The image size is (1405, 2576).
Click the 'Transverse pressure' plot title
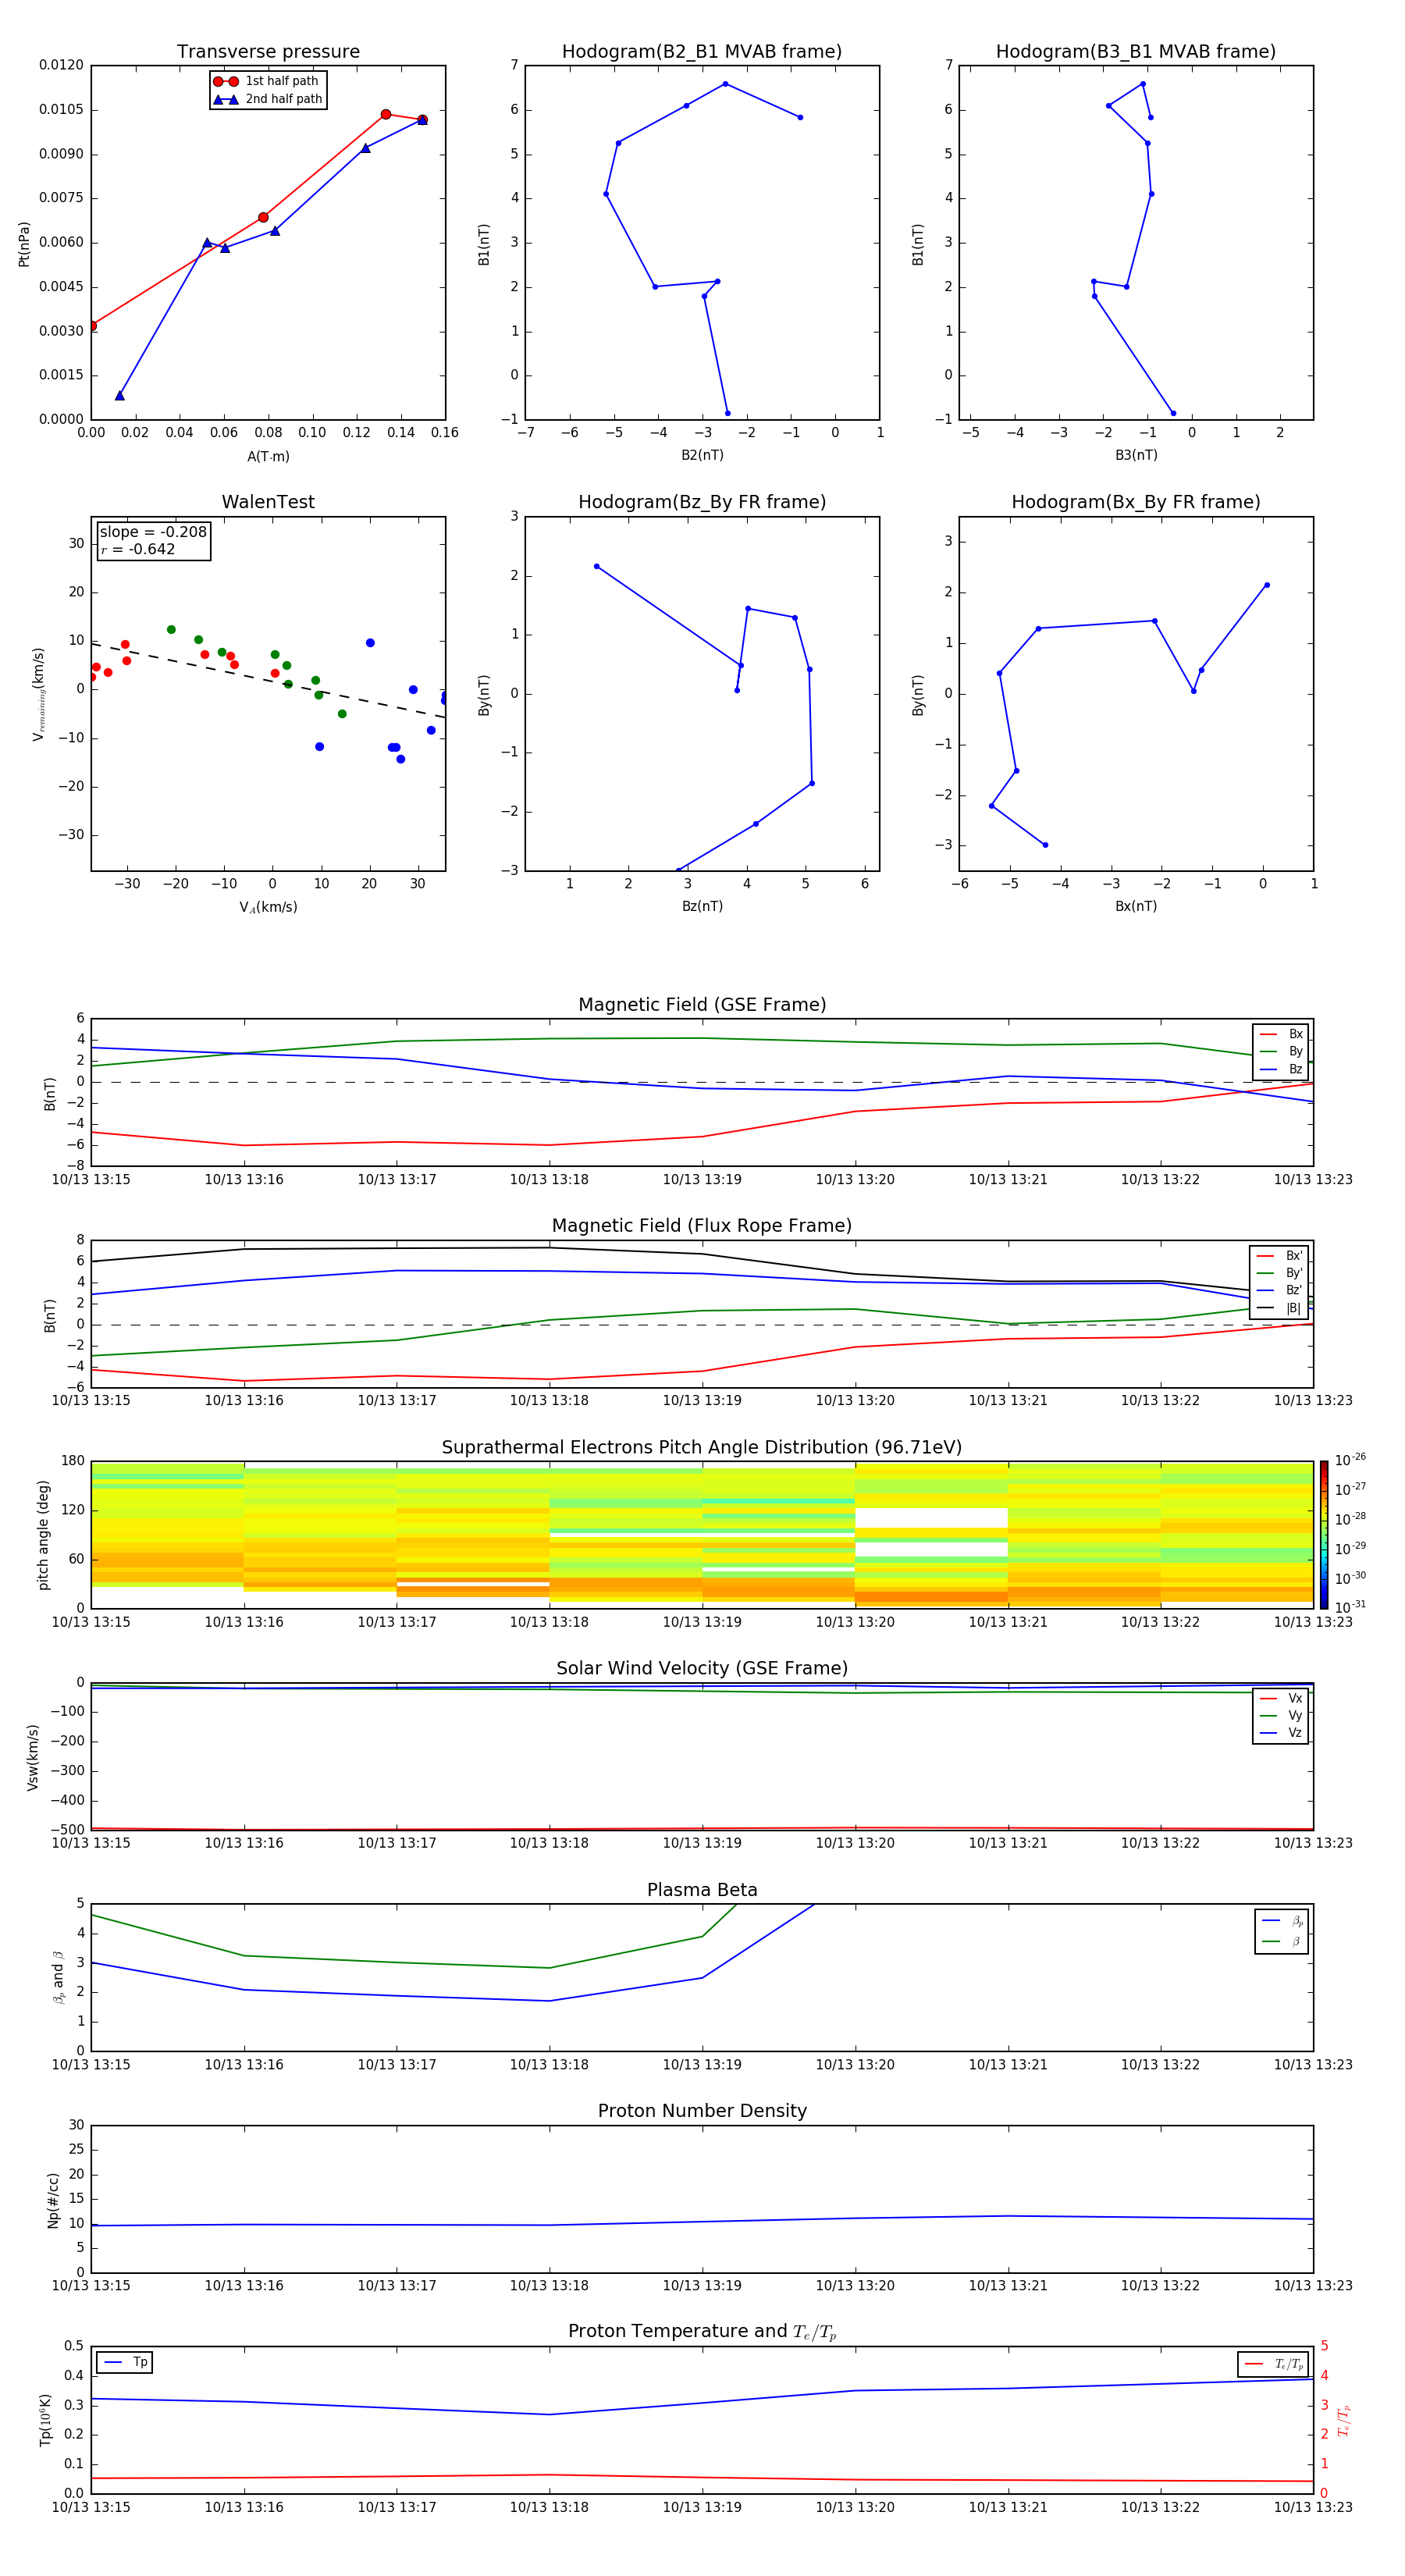point(268,52)
